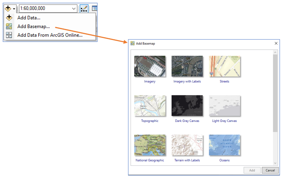Image resolution: width=282 pixels, height=179 pixels.
Task: Click the basemap list scrollbar thumb
Action: (275, 93)
